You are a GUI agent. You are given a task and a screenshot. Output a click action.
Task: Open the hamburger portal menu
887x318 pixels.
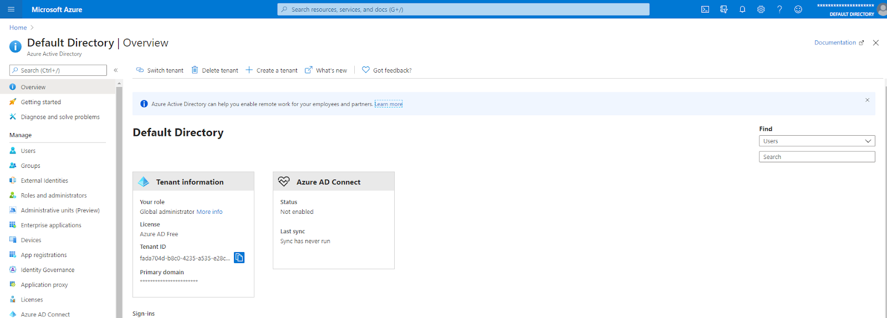coord(11,9)
